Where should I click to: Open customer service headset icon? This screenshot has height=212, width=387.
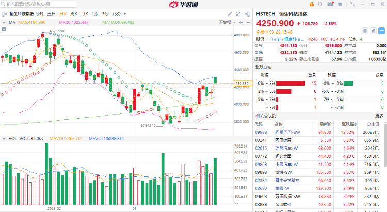coord(320,4)
